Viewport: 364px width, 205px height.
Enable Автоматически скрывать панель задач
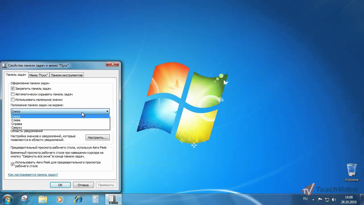tap(13, 94)
